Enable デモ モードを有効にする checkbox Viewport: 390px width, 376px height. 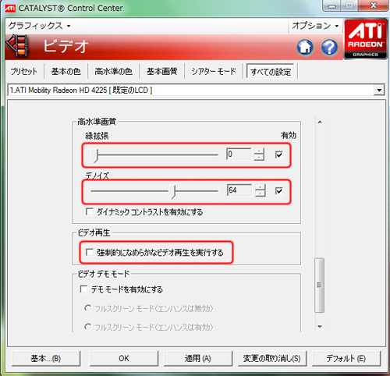pyautogui.click(x=83, y=289)
